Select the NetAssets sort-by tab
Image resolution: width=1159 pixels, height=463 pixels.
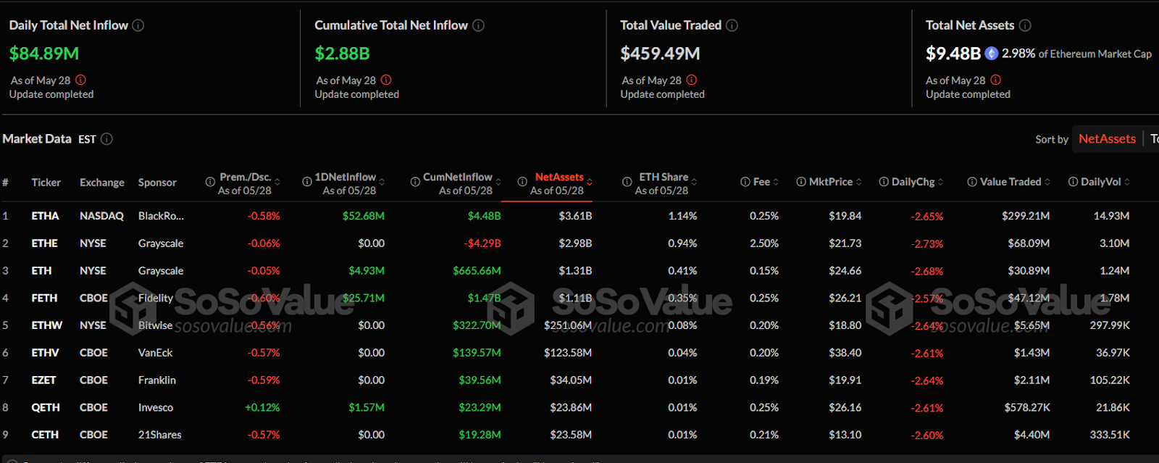[1106, 139]
